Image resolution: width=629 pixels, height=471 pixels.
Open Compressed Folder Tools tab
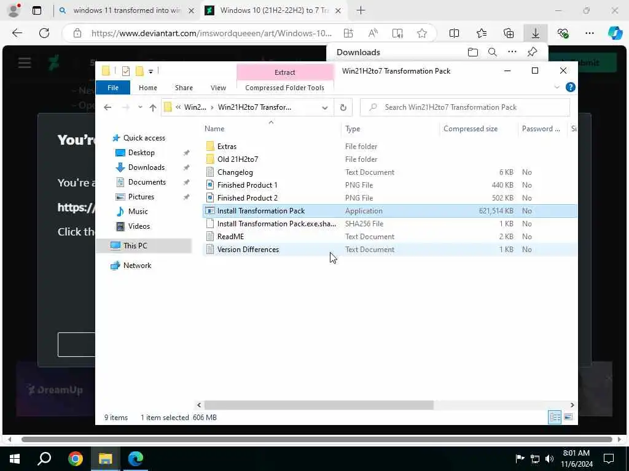[x=284, y=88]
